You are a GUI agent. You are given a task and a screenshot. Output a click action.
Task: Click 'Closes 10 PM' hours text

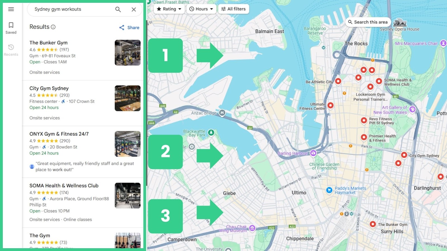(x=56, y=211)
